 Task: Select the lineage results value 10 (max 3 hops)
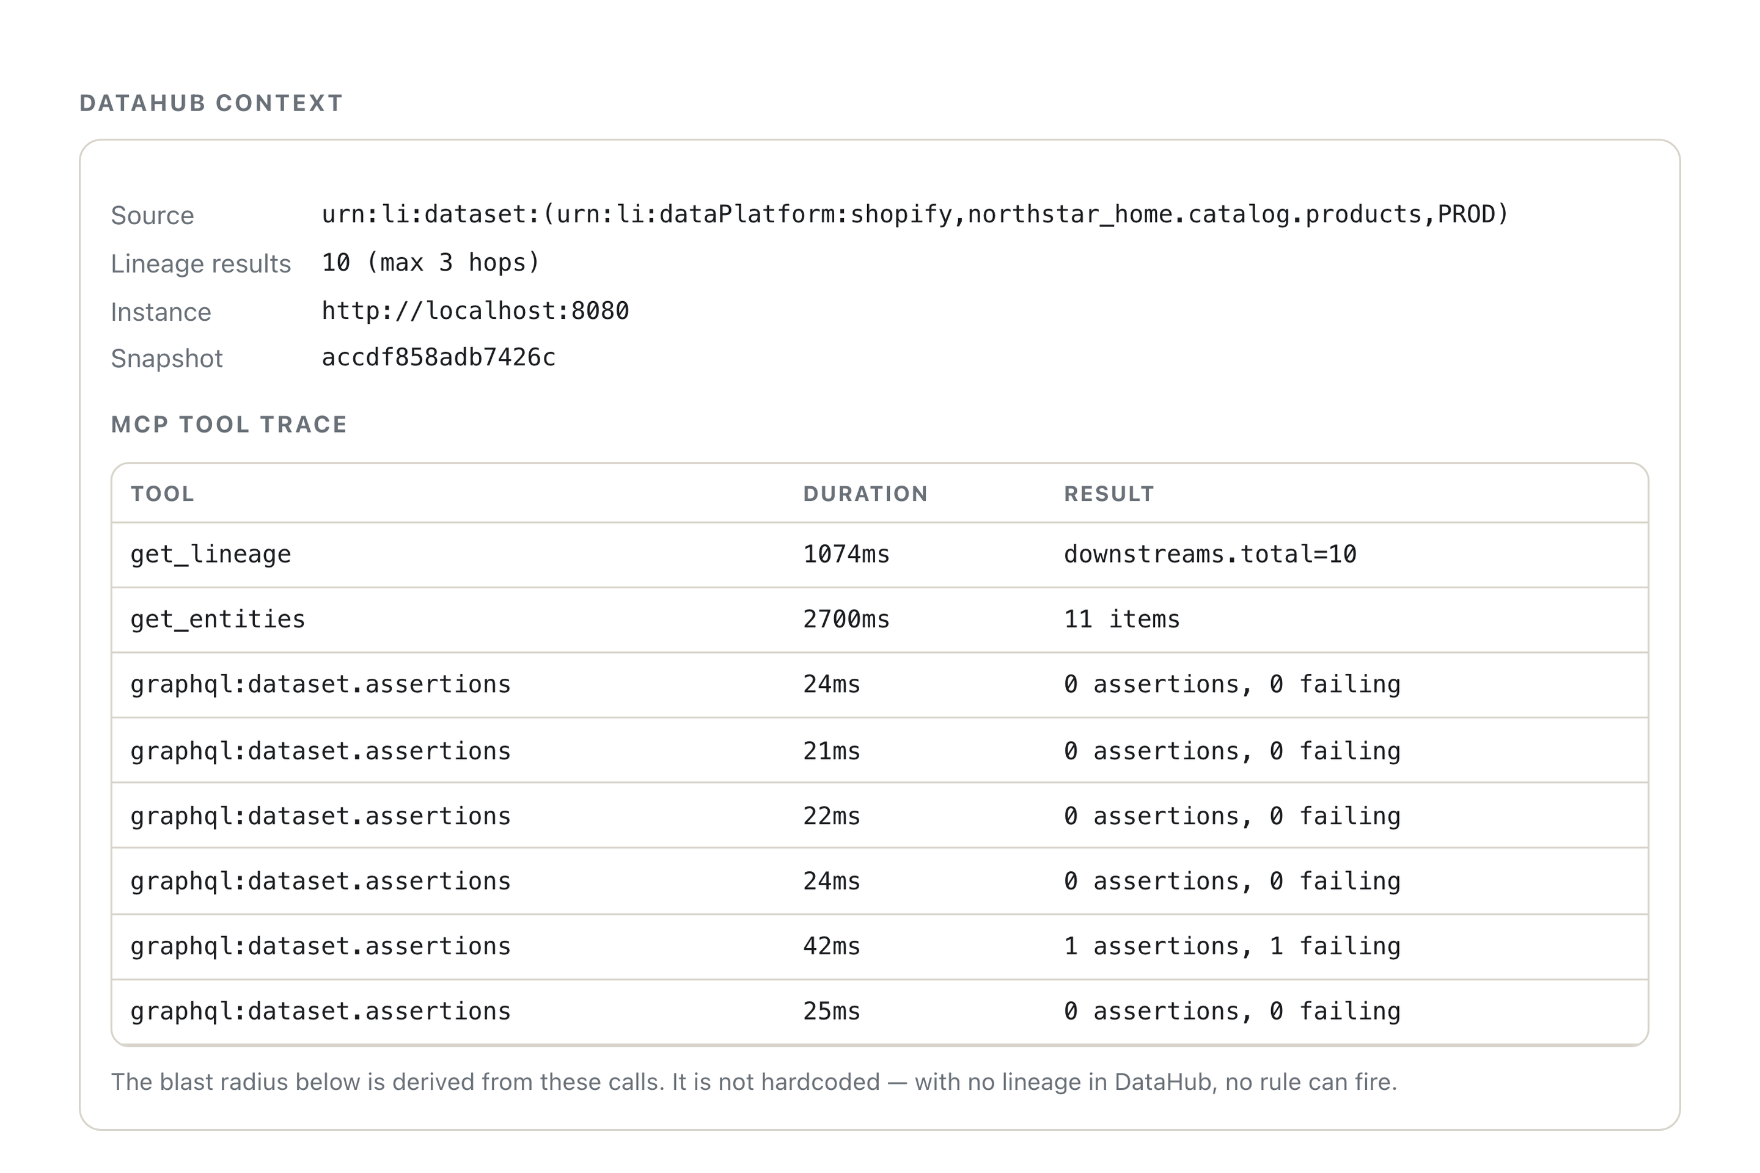coord(430,263)
